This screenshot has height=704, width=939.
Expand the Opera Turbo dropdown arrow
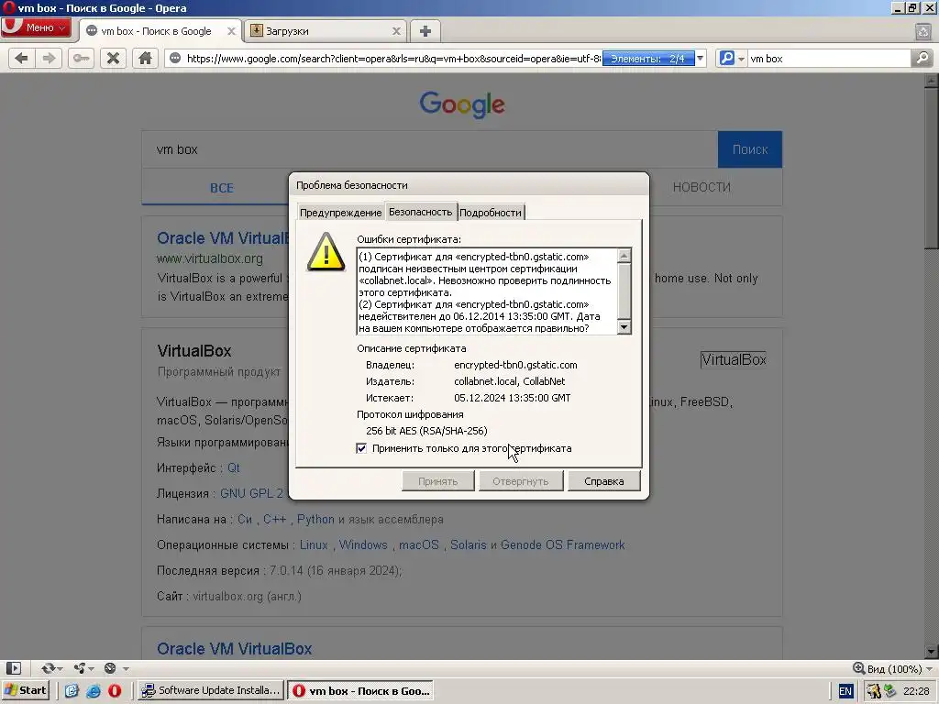(126, 668)
